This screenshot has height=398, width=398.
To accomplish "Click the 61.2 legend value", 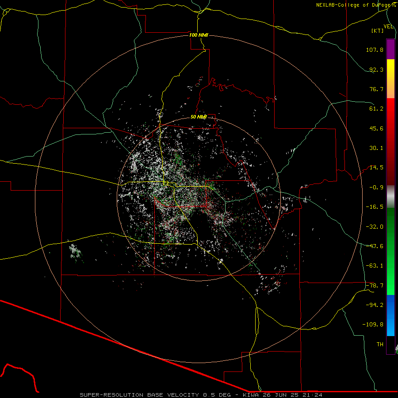I will tap(376, 109).
